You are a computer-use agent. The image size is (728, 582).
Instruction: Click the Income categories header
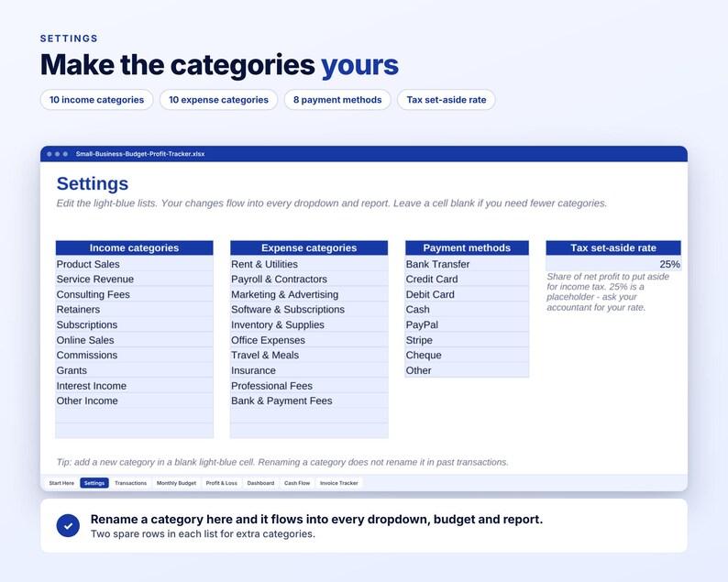[x=134, y=247]
